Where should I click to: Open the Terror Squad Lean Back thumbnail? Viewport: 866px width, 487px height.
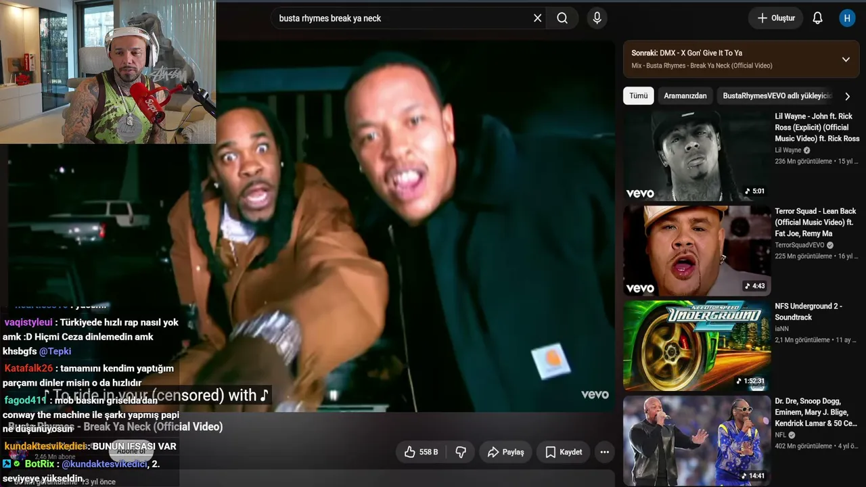[x=696, y=251]
